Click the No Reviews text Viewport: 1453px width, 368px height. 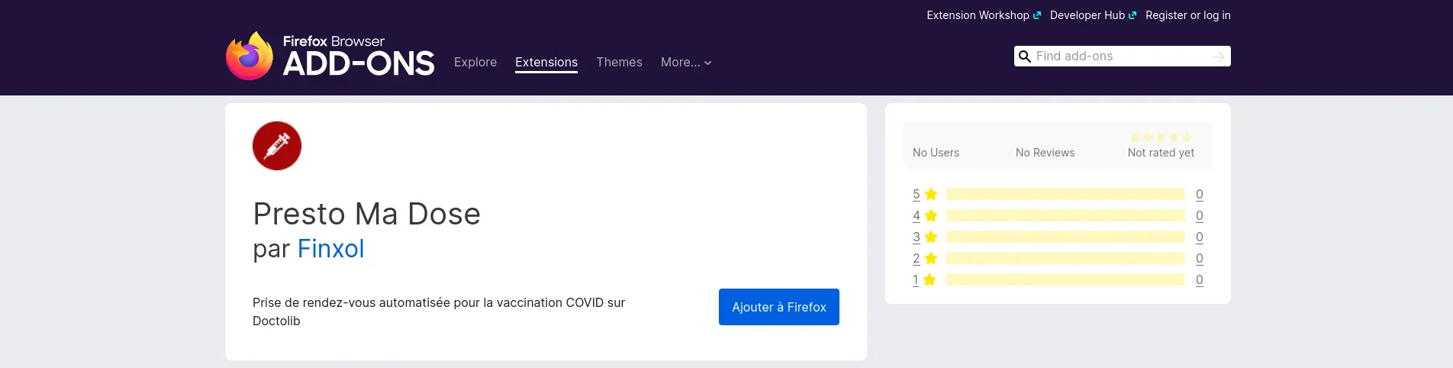[x=1045, y=153]
